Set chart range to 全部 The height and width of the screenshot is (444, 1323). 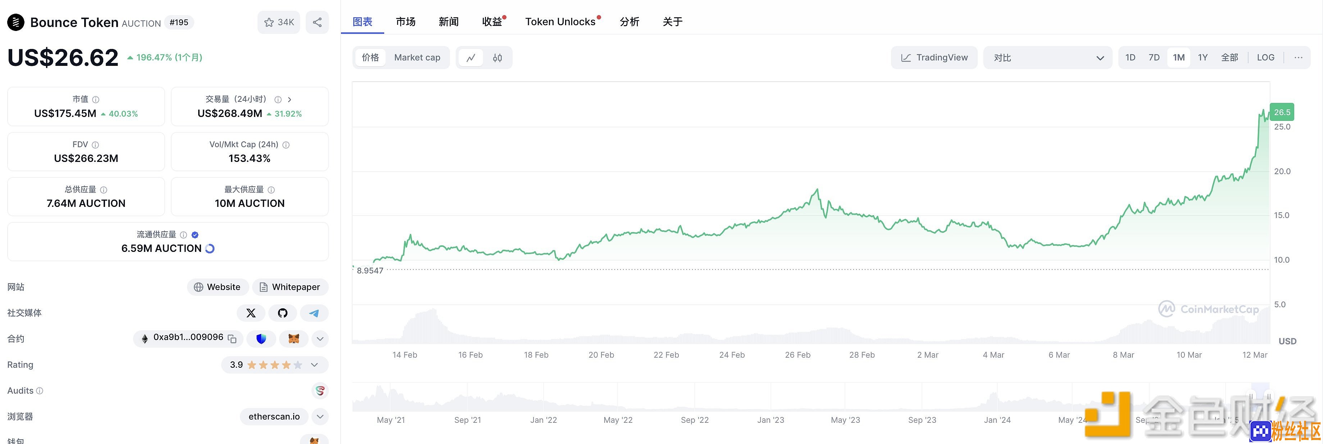(x=1229, y=58)
